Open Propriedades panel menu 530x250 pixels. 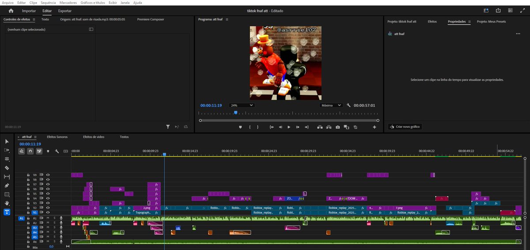coord(469,21)
